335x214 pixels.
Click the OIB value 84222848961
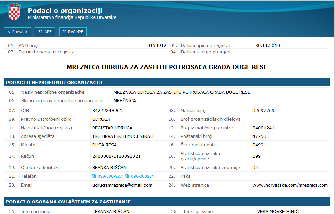[x=107, y=111]
